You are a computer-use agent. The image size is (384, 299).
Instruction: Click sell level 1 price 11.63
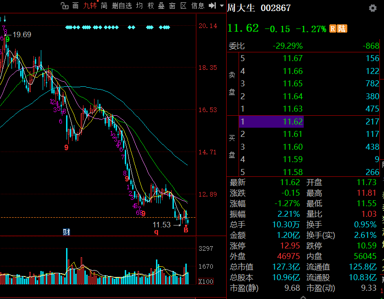click(x=293, y=109)
